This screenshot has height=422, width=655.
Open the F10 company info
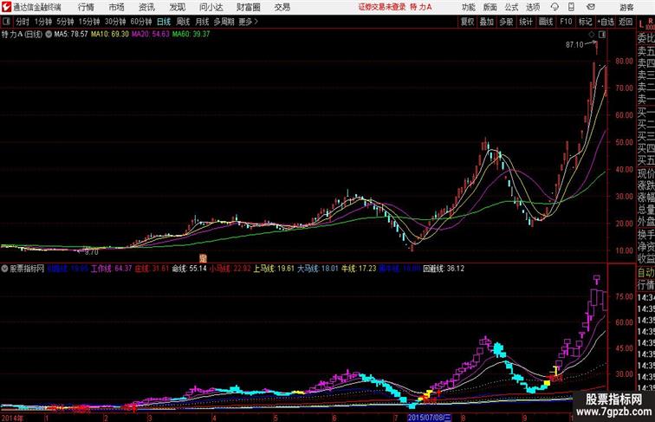pos(566,22)
